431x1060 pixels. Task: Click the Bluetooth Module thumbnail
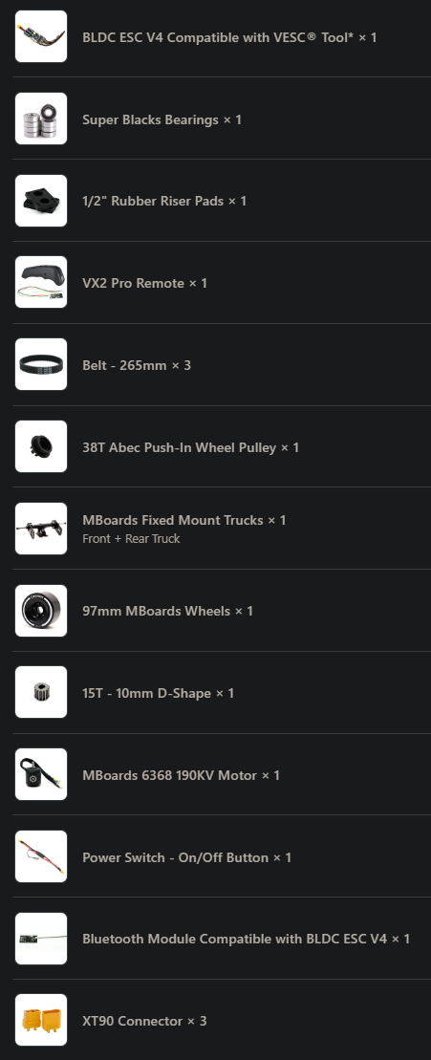tap(41, 939)
